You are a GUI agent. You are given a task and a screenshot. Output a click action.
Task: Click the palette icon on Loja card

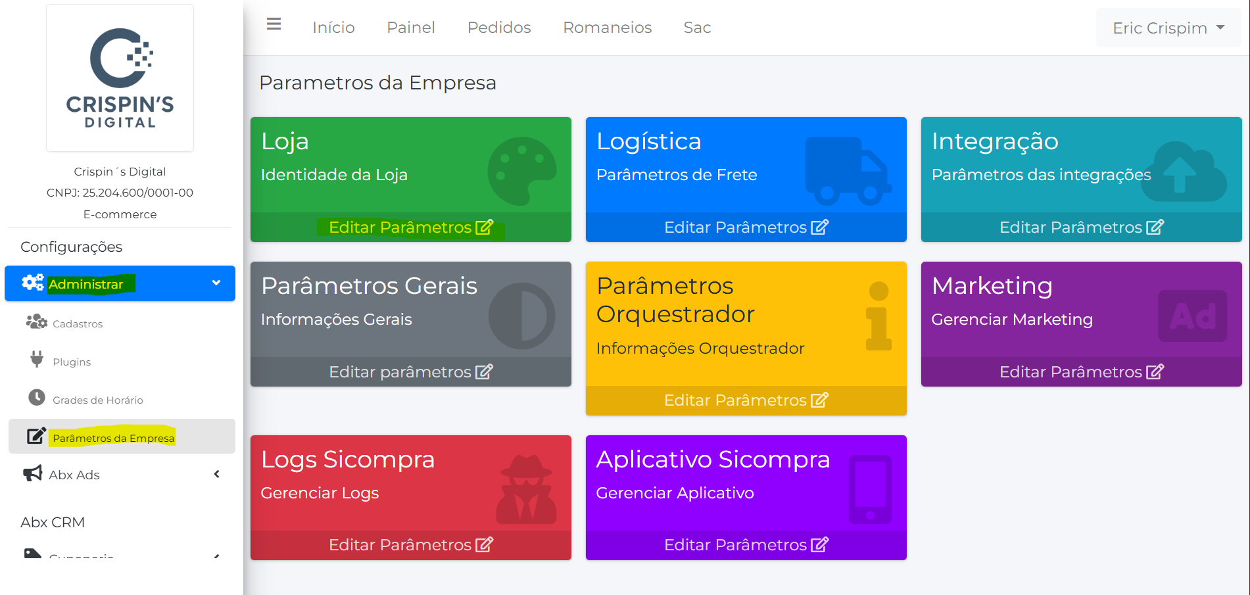(521, 171)
